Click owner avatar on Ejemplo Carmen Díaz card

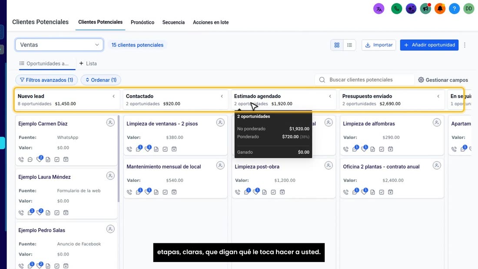click(x=110, y=122)
